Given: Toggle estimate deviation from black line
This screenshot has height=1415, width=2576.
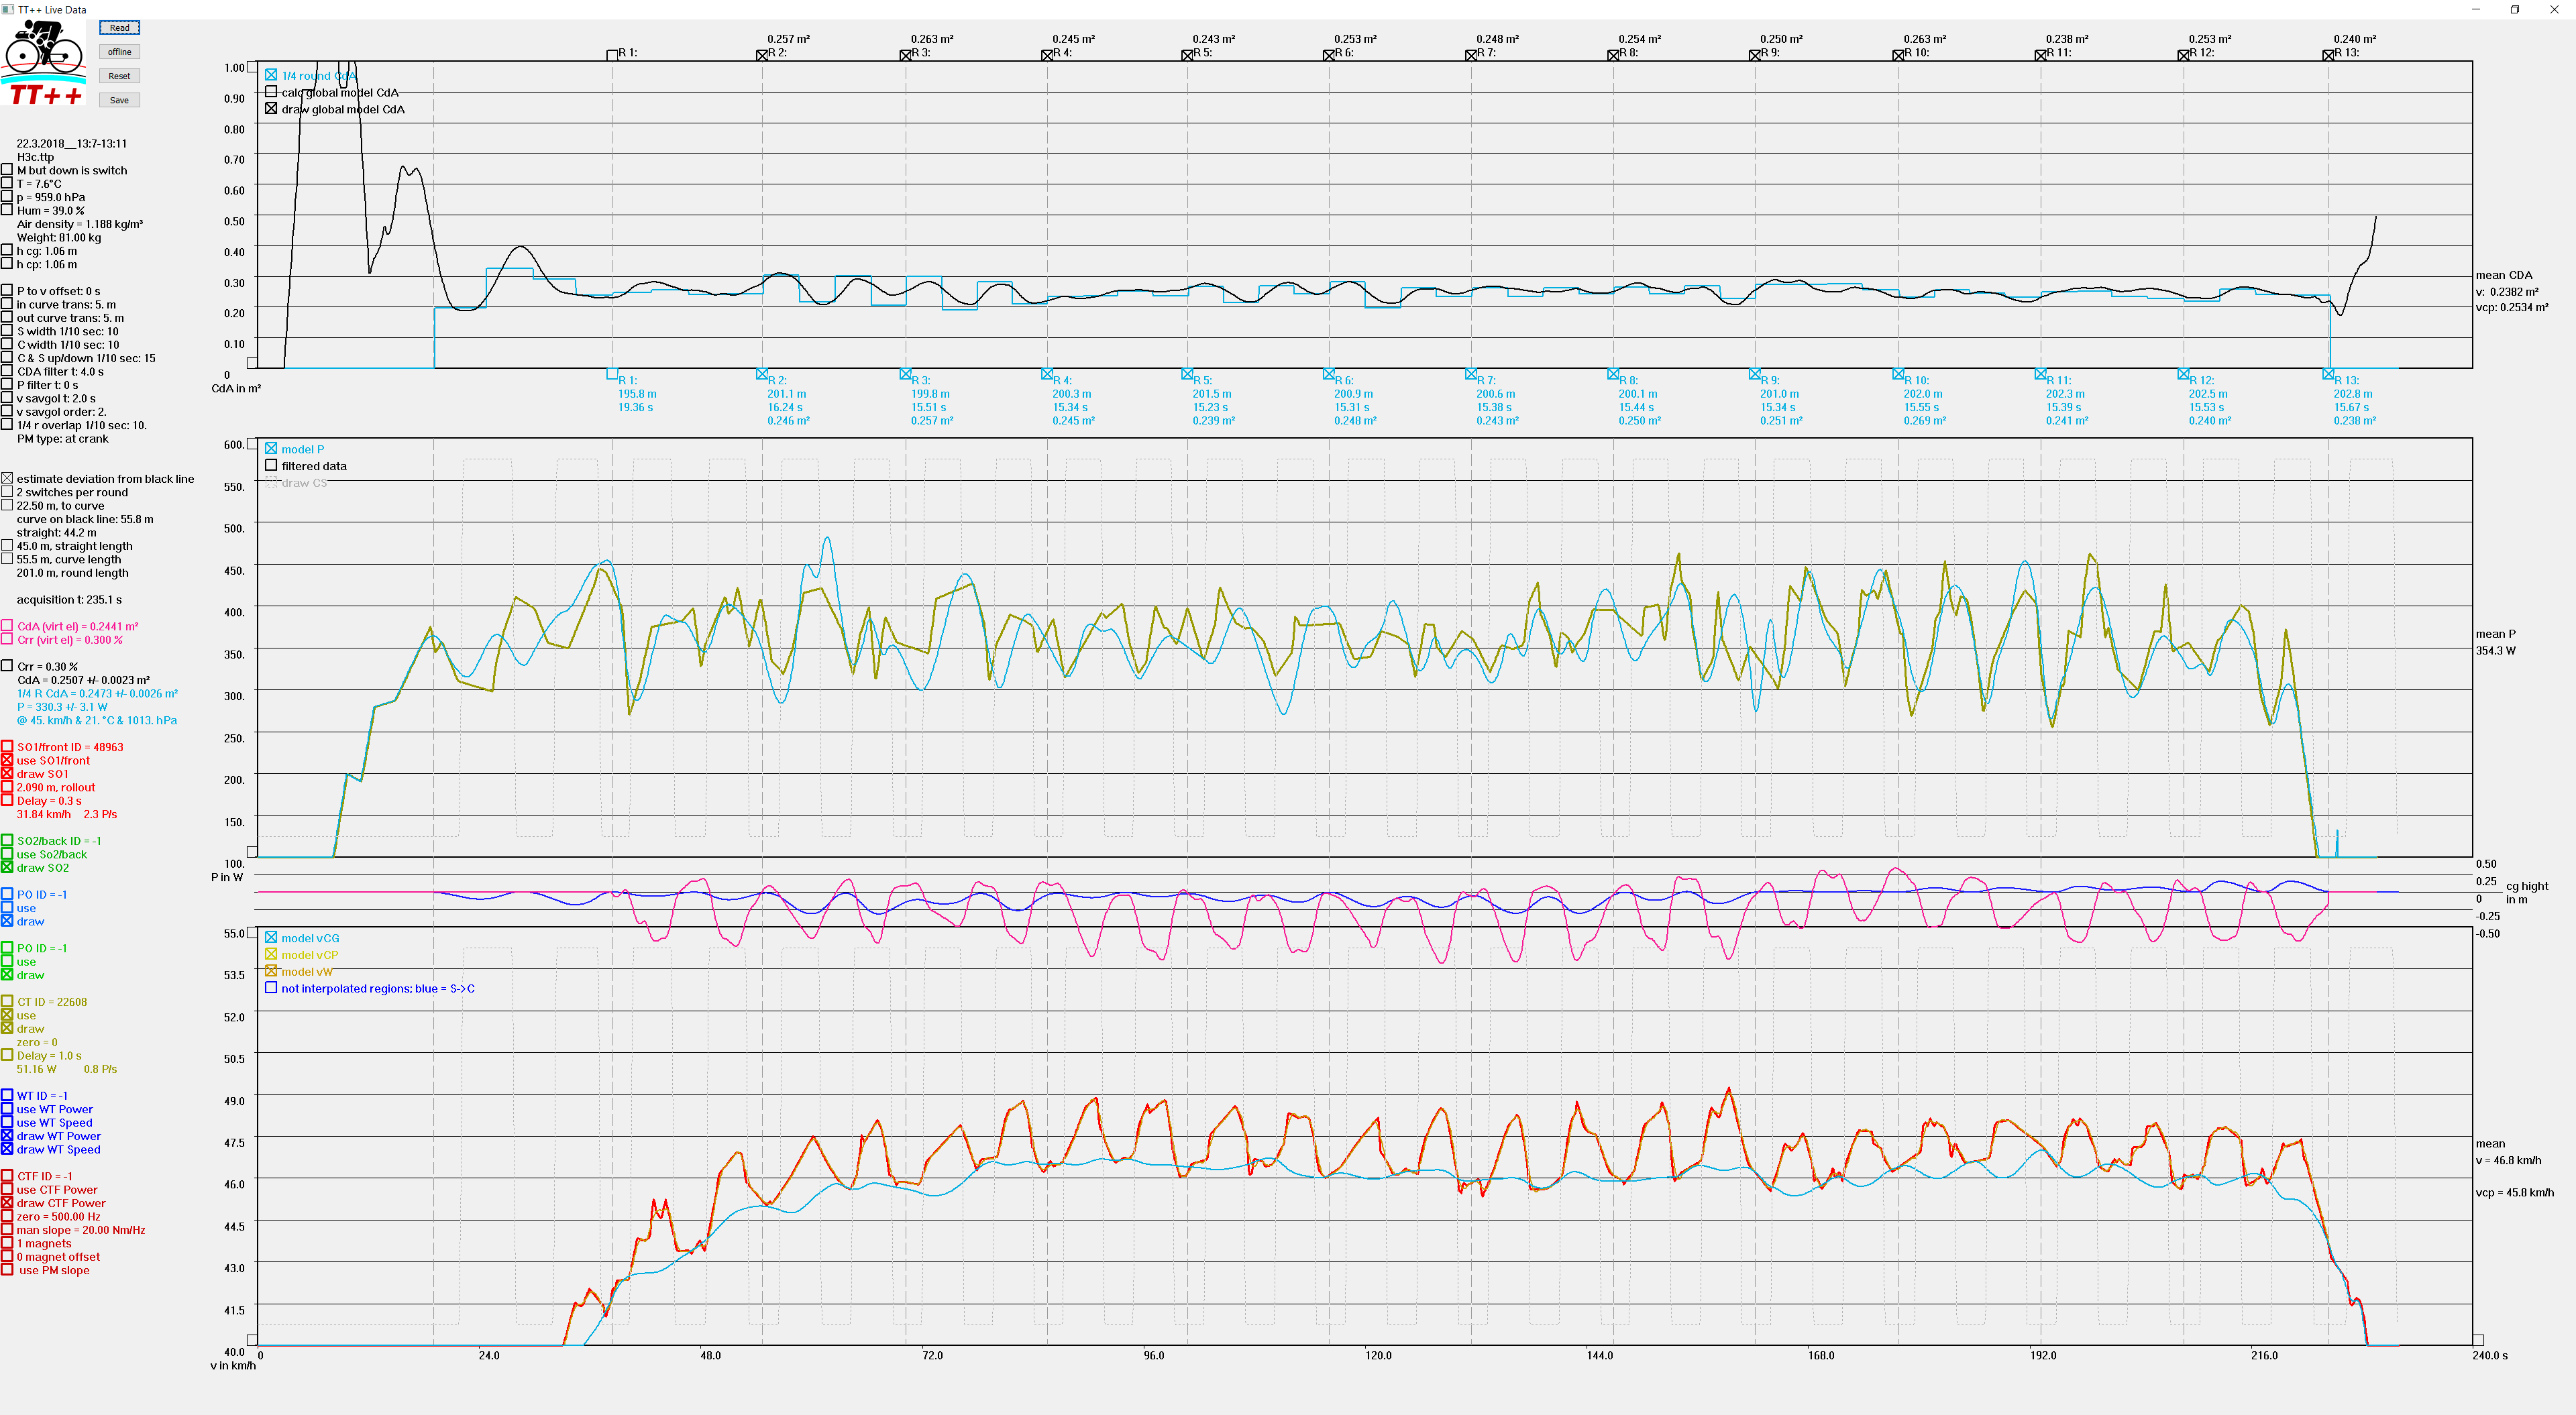Looking at the screenshot, I should (x=7, y=479).
